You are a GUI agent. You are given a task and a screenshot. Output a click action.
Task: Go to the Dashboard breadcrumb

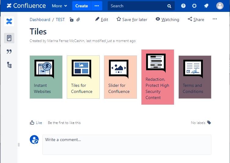(x=40, y=19)
